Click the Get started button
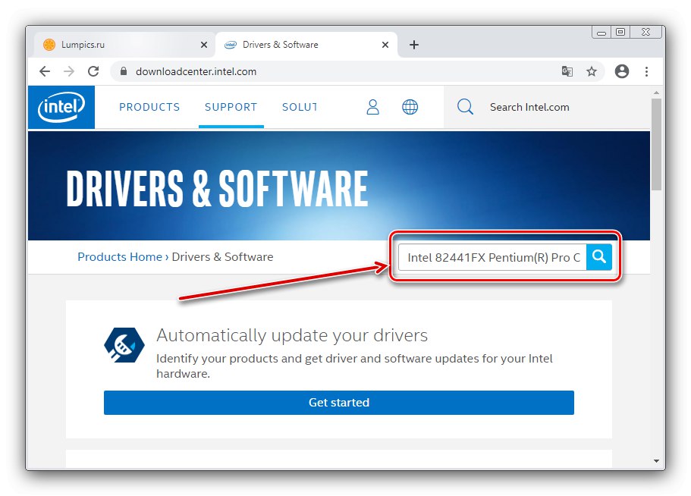Viewport: 691px width, 496px height. (339, 403)
